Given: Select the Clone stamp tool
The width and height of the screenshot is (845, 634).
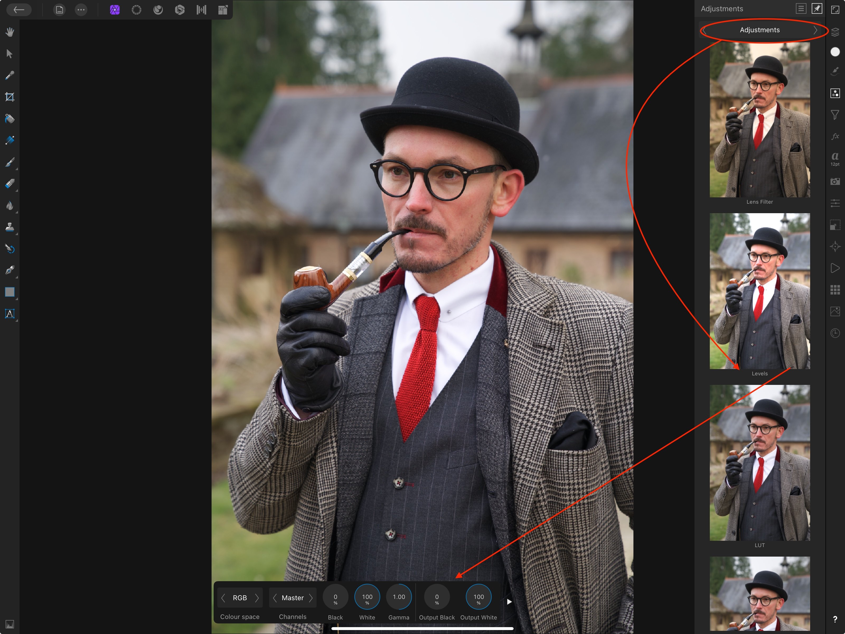Looking at the screenshot, I should pyautogui.click(x=10, y=227).
